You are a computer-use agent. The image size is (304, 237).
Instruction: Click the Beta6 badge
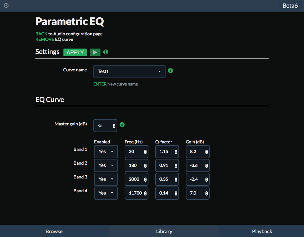[x=290, y=5]
